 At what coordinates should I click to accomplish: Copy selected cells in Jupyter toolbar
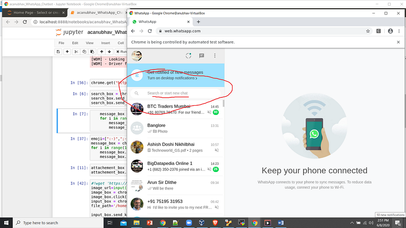pyautogui.click(x=84, y=52)
